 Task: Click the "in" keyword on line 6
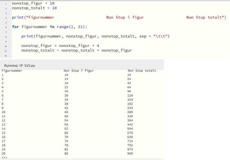[52, 27]
